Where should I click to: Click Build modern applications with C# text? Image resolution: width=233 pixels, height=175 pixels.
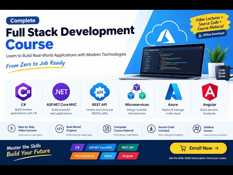(x=24, y=112)
